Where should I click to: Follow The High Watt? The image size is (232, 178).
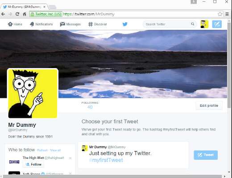pyautogui.click(x=33, y=164)
